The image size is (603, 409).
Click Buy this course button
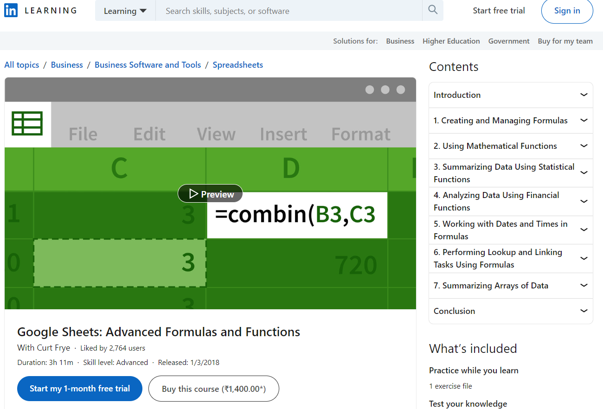click(214, 389)
